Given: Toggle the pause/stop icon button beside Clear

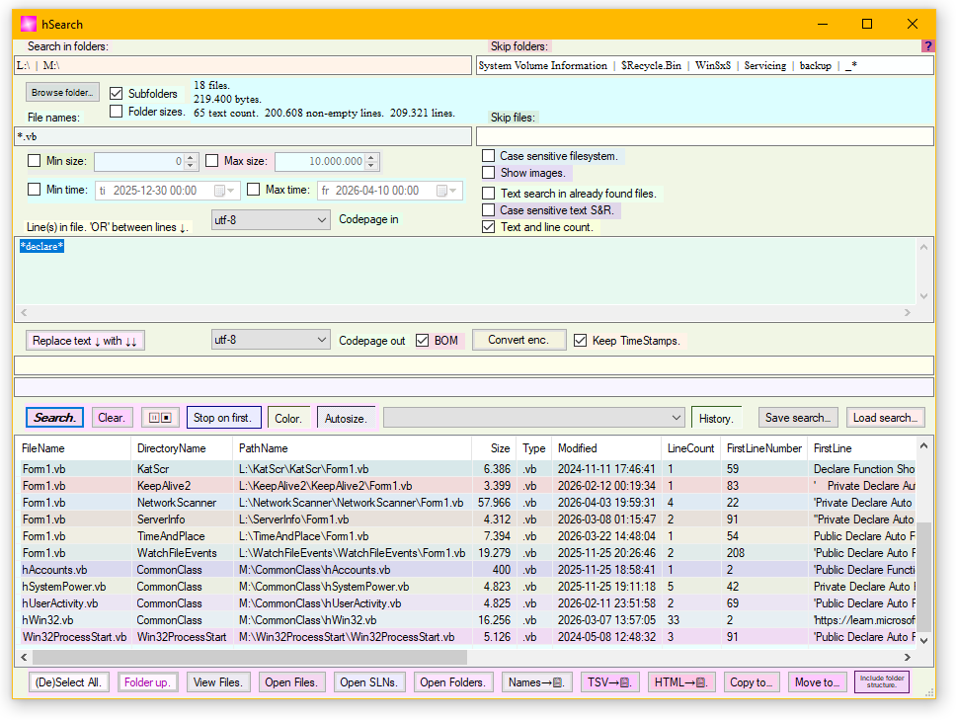Looking at the screenshot, I should [160, 418].
